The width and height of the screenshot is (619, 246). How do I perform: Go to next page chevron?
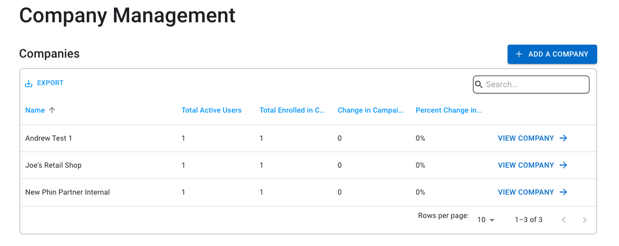pos(585,220)
